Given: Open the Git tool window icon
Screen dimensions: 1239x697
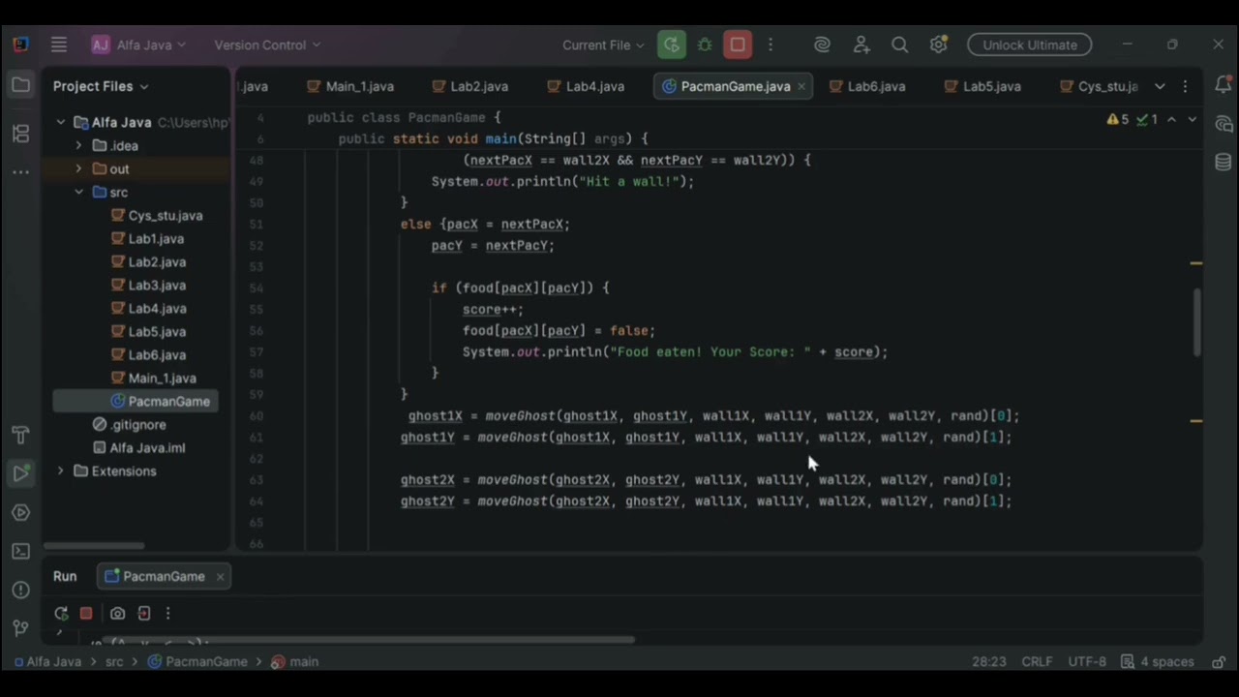Looking at the screenshot, I should tap(20, 628).
